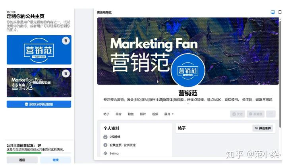Click the location icon beside Beijing

click(x=105, y=153)
